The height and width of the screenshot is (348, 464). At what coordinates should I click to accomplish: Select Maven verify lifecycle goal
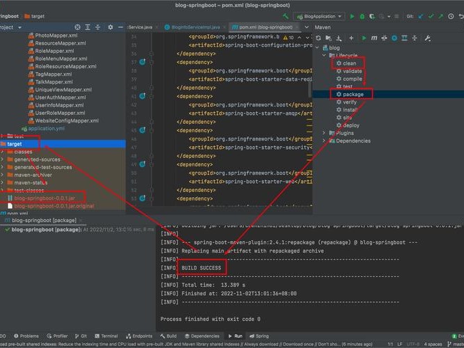pyautogui.click(x=346, y=102)
